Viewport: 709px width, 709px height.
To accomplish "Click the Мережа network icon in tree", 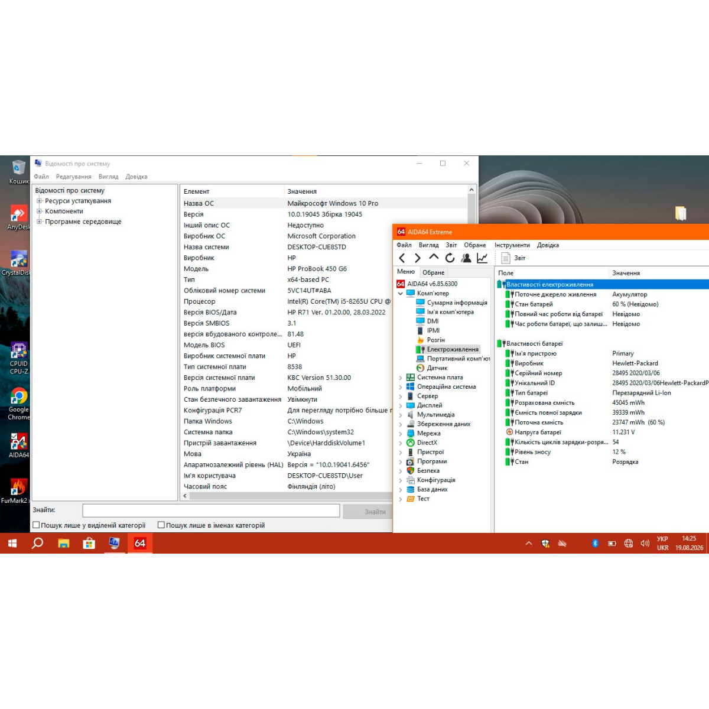I will (411, 433).
